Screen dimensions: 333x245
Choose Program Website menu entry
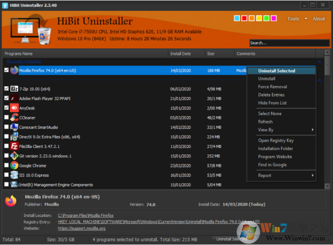pyautogui.click(x=281, y=157)
